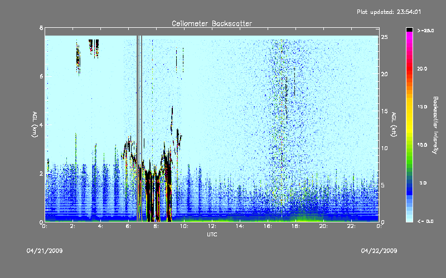Image resolution: width=446 pixels, height=278 pixels.
Task: Click the 15 kft tick on right axis
Action: (385, 111)
